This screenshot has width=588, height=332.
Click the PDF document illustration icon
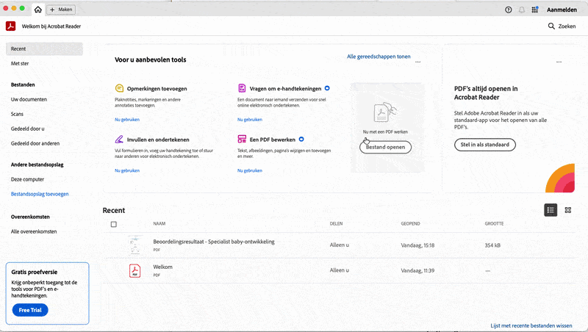click(385, 112)
